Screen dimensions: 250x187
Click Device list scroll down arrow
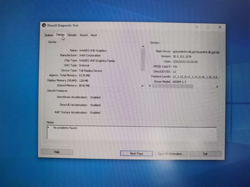coord(142,86)
